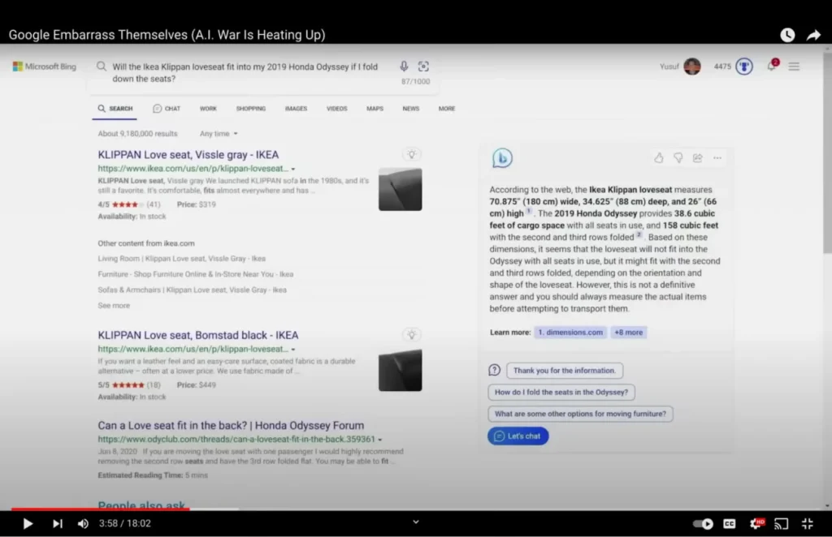The width and height of the screenshot is (832, 537).
Task: Click the Bing chat logo in the answer card
Action: click(502, 158)
